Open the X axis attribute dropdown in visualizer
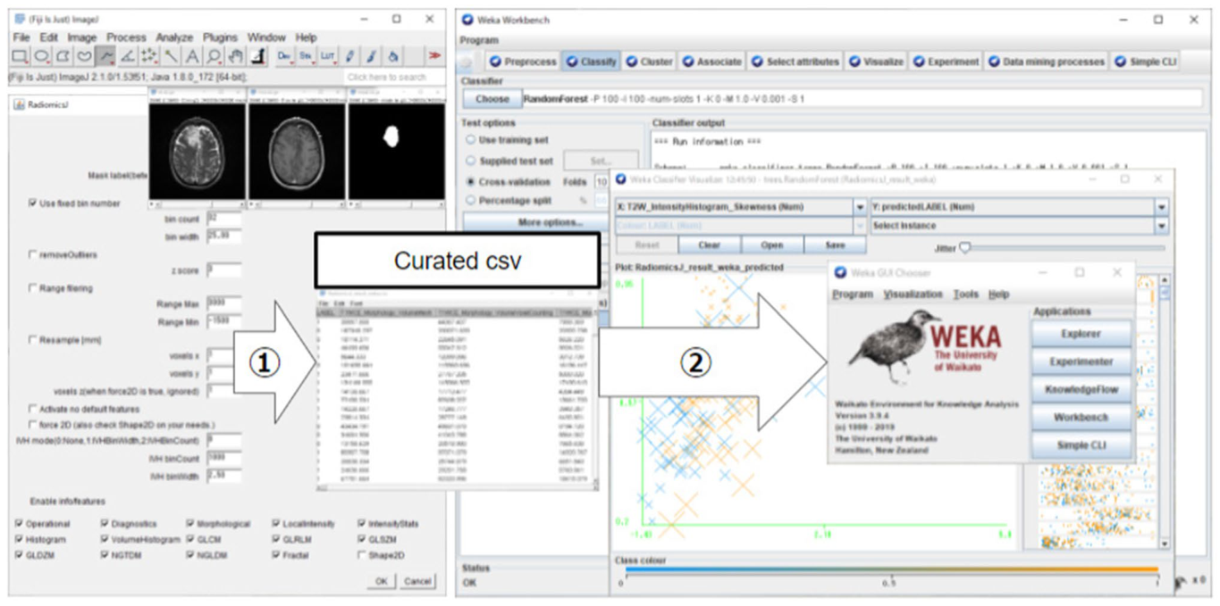 click(x=741, y=207)
